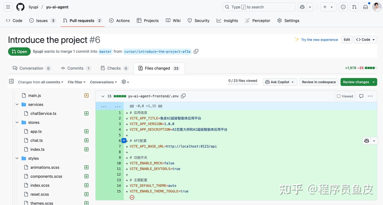Screen dimensions: 383x205
Task: Open the diff view settings gear
Action: coord(123,82)
